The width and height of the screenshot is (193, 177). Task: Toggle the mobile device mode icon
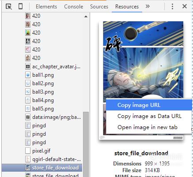(20, 6)
